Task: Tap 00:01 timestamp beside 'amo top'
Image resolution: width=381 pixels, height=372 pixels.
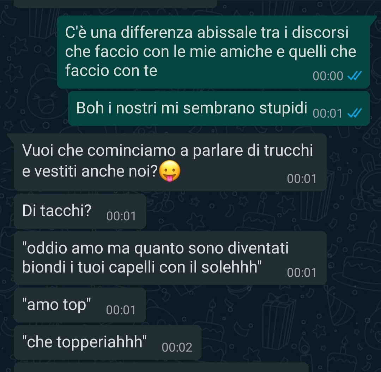Action: (121, 310)
